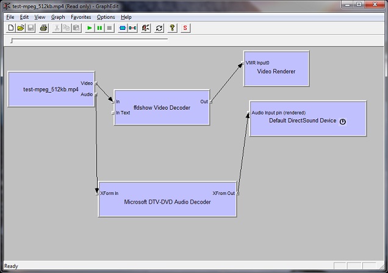The width and height of the screenshot is (388, 273).
Task: Click the Paste clipboard icon
Action: [76, 28]
